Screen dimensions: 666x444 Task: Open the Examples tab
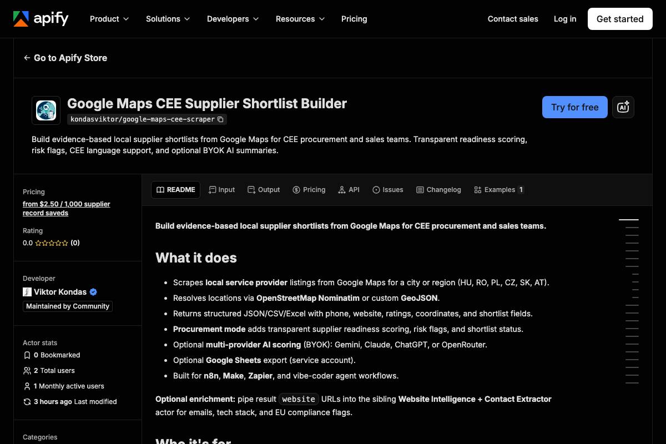pos(499,190)
